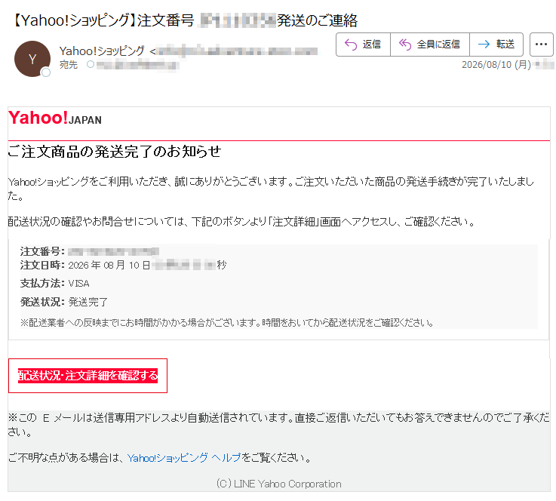Click the 配送状況・注文詳細を確認する button
This screenshot has width=556, height=501.
pos(88,376)
